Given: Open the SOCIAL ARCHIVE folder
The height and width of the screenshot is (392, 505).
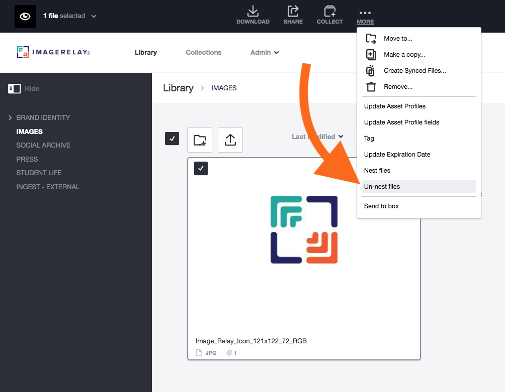Looking at the screenshot, I should point(43,145).
